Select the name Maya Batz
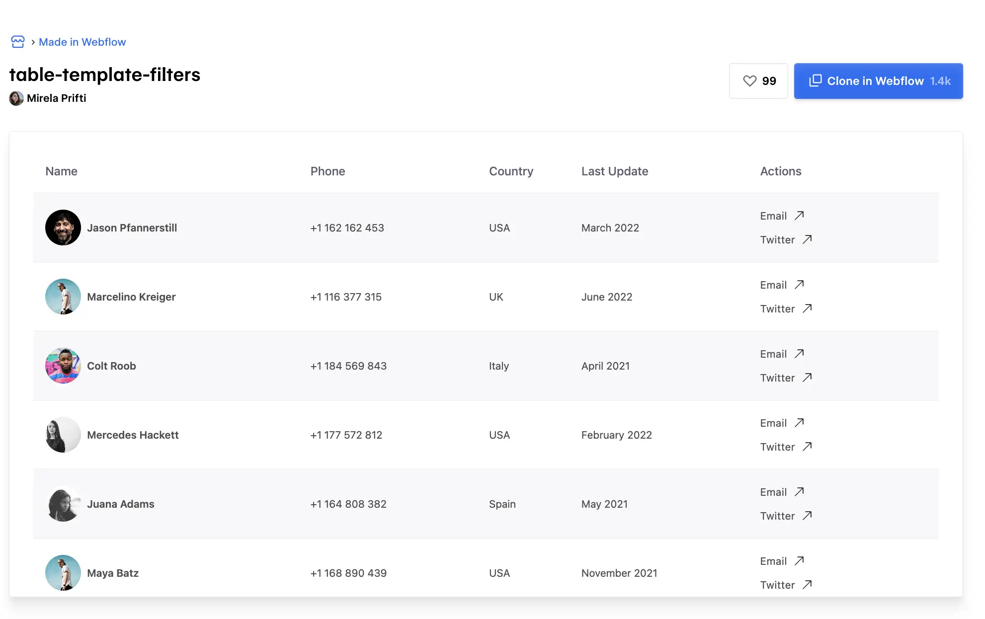This screenshot has height=619, width=985. coord(113,573)
